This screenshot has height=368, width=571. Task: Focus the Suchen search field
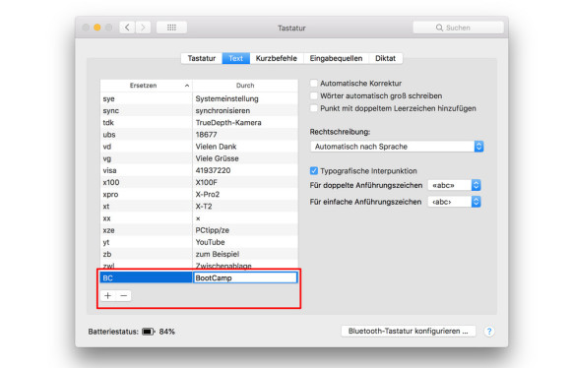458,28
